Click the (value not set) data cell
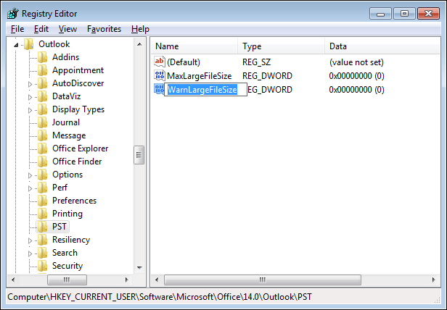 click(356, 62)
